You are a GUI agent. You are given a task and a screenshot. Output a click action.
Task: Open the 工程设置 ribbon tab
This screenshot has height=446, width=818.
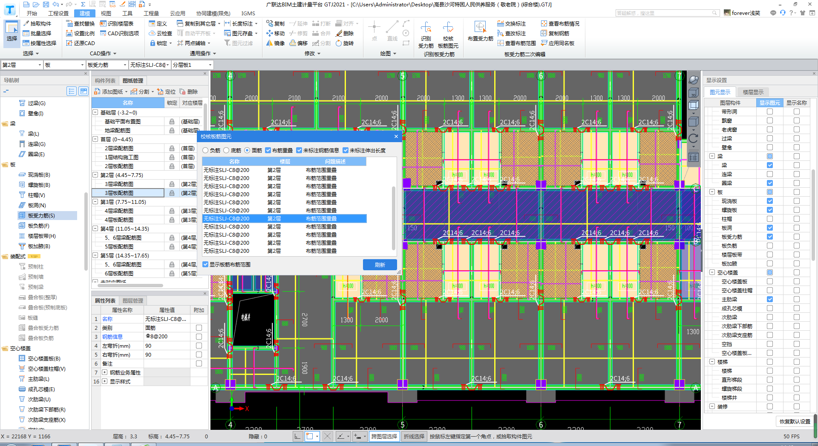coord(58,13)
